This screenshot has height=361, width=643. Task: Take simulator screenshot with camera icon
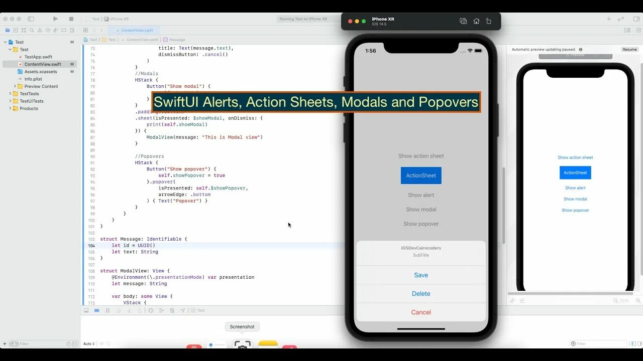point(463,21)
